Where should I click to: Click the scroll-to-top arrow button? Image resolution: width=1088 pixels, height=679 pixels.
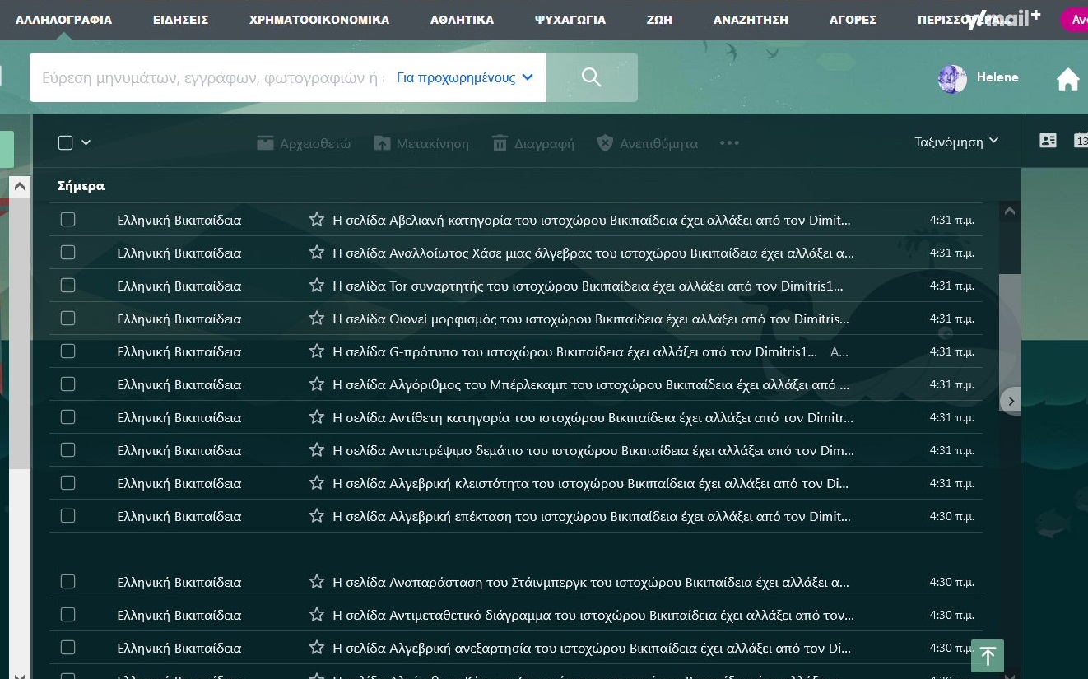pos(988,656)
